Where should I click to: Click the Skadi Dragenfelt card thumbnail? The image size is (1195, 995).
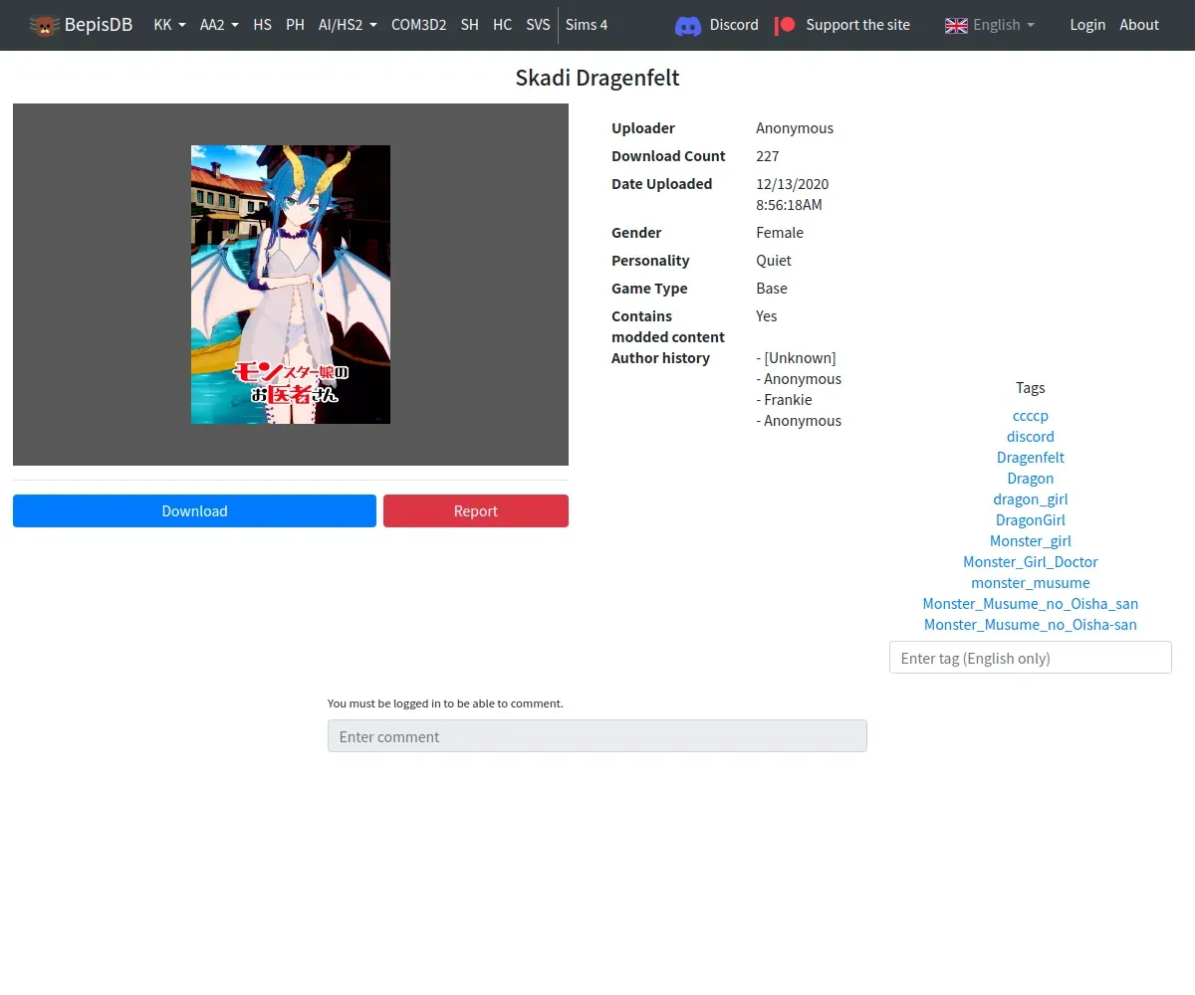click(291, 285)
